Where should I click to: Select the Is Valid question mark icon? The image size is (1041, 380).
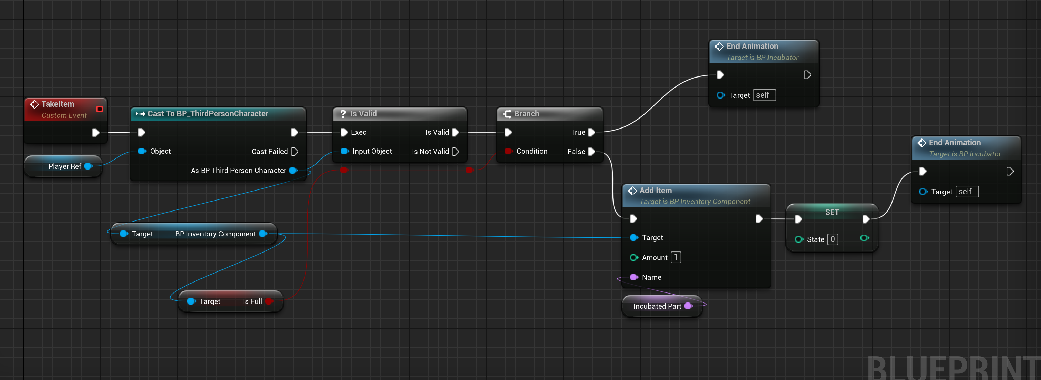[x=343, y=114]
